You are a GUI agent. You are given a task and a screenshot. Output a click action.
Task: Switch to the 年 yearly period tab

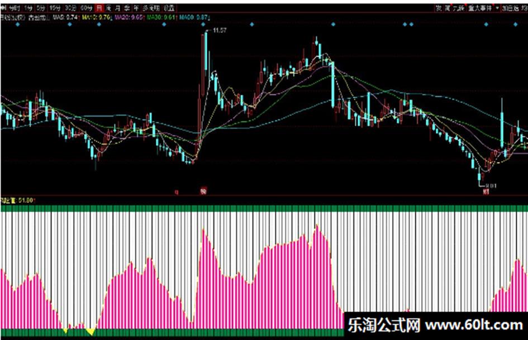pyautogui.click(x=136, y=8)
